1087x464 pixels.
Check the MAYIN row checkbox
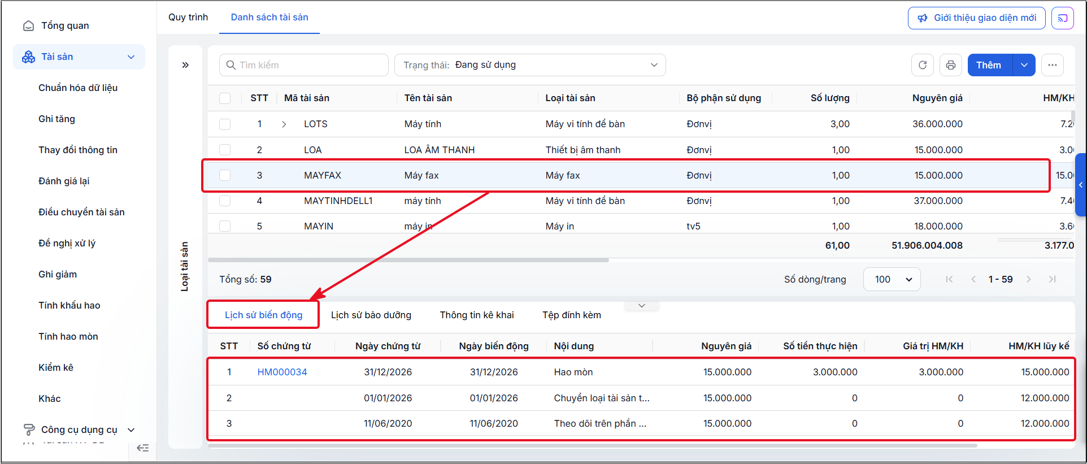coord(225,226)
